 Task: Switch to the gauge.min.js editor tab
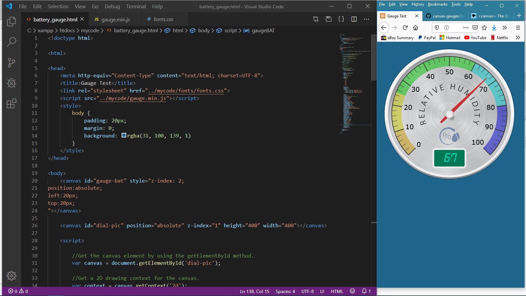[115, 19]
